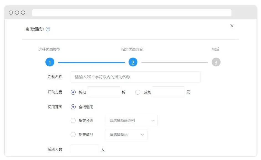
Task: Select the 指定分类 radio button
Action: point(73,120)
